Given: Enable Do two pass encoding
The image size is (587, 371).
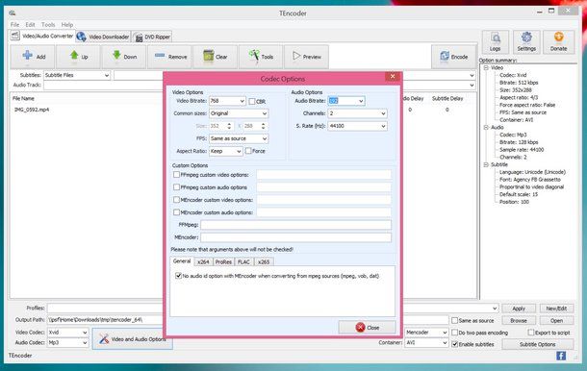Looking at the screenshot, I should (x=454, y=333).
